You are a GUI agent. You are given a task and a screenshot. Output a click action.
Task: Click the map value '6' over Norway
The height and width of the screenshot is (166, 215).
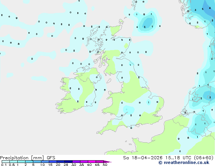210,8
